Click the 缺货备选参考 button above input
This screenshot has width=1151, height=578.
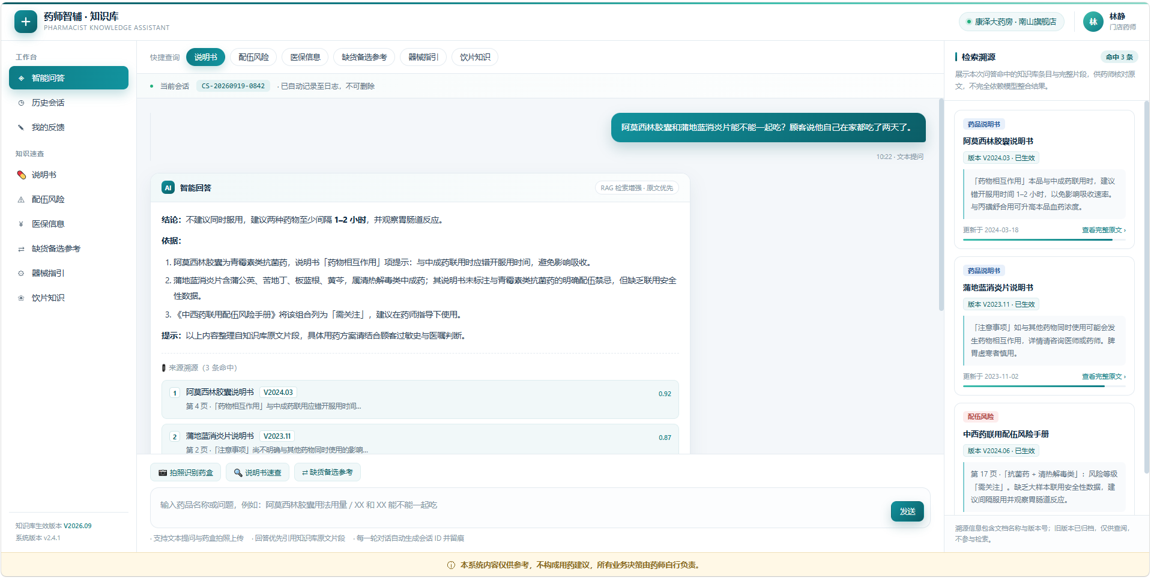tap(327, 472)
